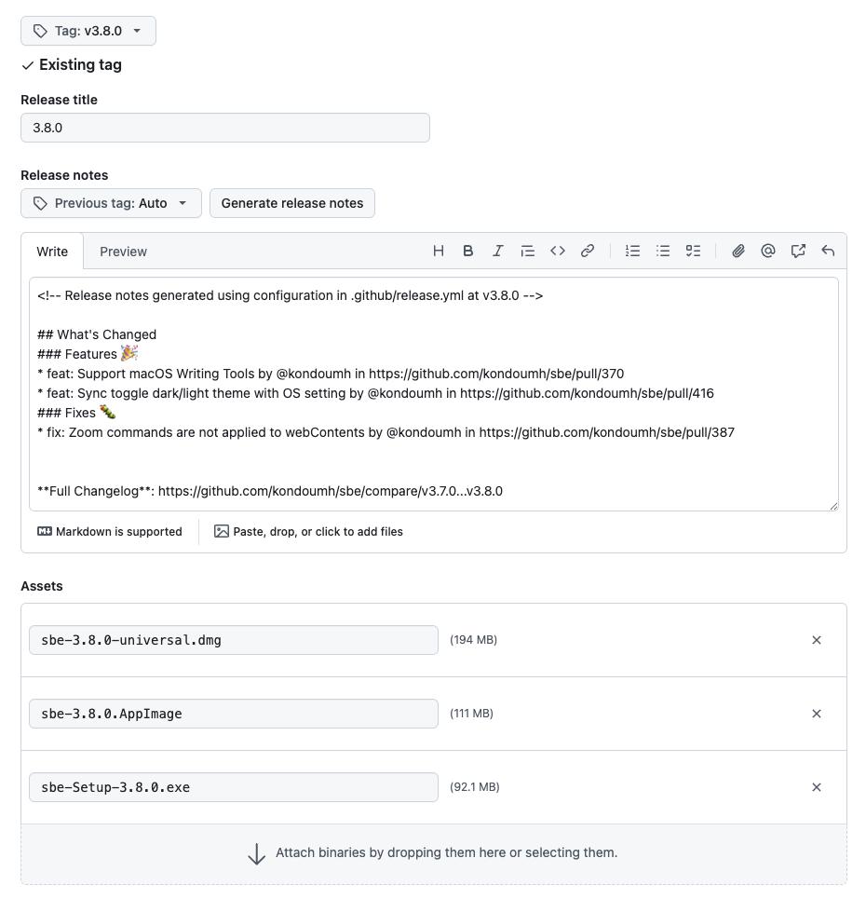Toggle bold formatting in the editor toolbar
This screenshot has height=899, width=866.
point(467,251)
